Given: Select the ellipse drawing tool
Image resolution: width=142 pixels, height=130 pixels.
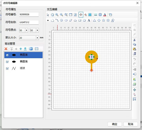Looking at the screenshot, I should (66, 20).
